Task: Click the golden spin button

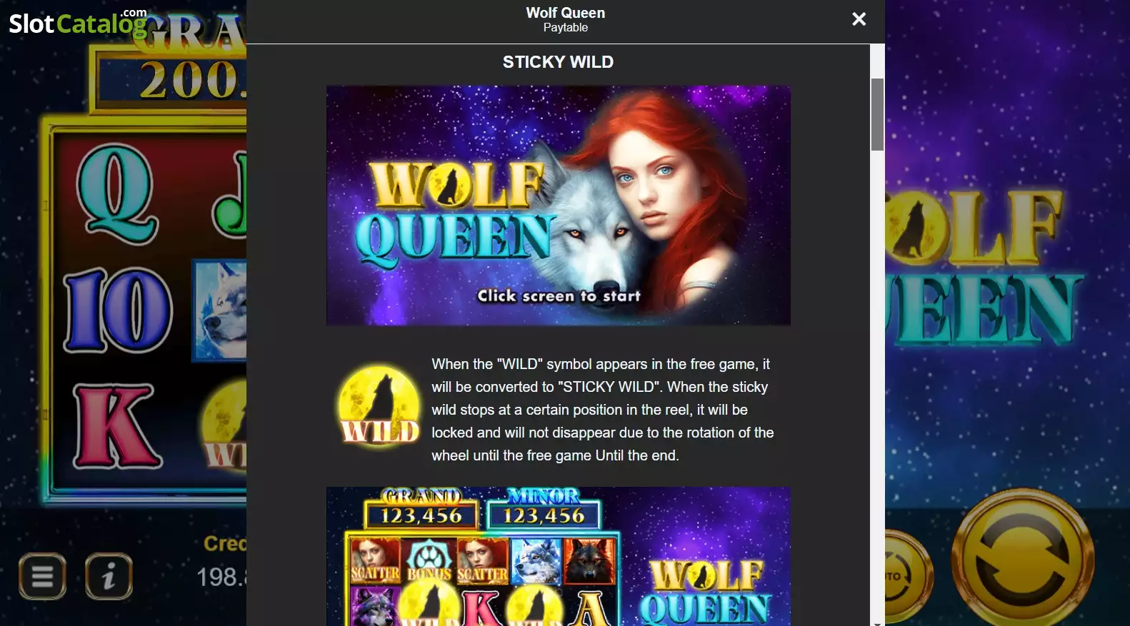Action: [1023, 557]
